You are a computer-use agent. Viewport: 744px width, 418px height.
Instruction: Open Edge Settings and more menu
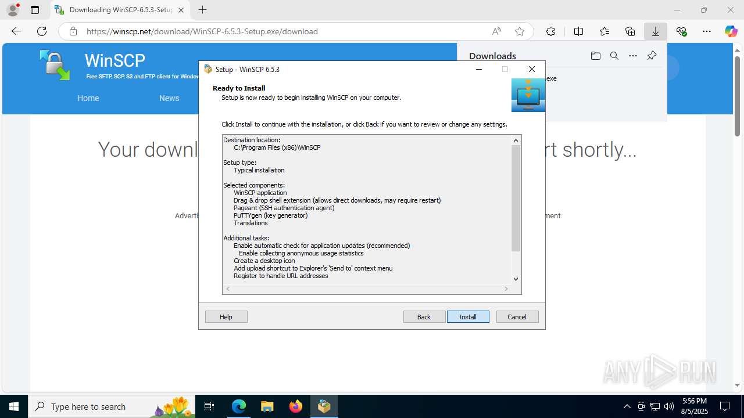click(x=707, y=31)
